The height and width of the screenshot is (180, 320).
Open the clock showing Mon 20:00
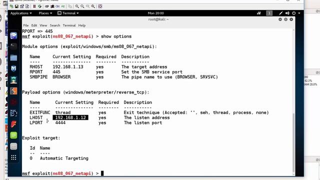[x=155, y=13]
